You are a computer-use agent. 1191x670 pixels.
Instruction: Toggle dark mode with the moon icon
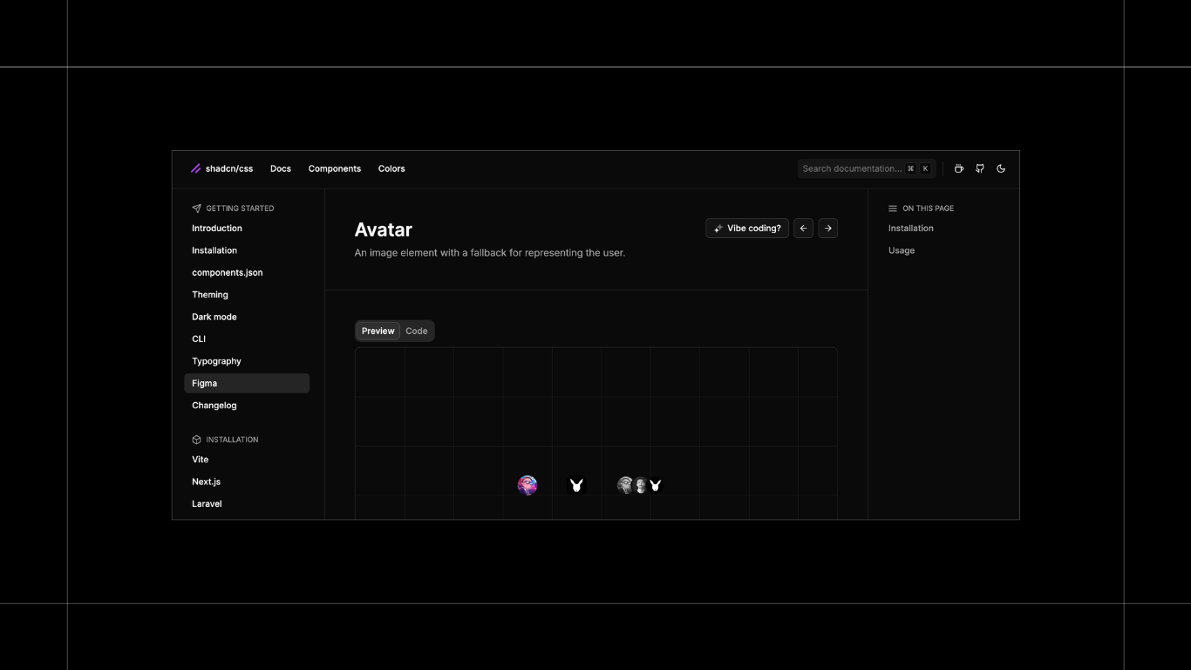coord(1001,168)
